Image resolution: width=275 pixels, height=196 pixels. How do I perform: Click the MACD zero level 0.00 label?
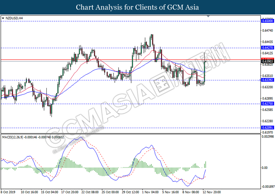pyautogui.click(x=264, y=168)
